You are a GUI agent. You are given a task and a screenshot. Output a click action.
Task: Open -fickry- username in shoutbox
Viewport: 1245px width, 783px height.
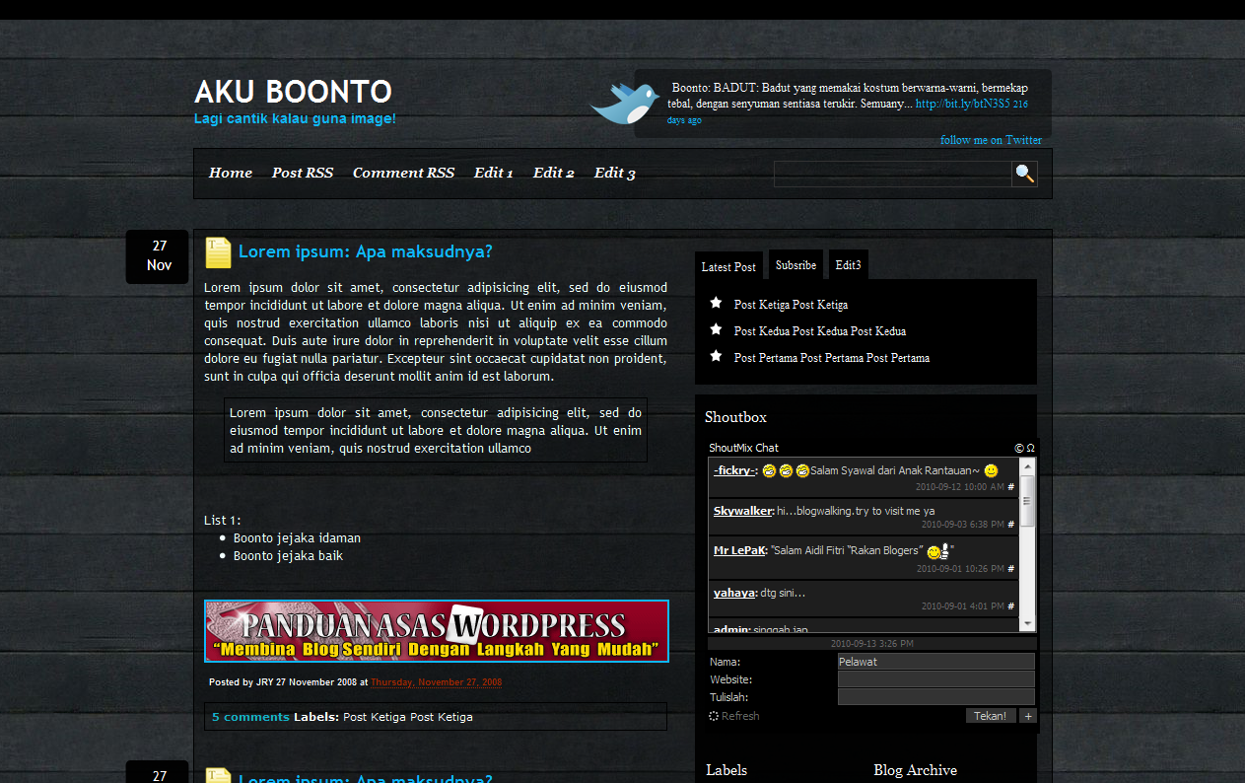(x=734, y=470)
